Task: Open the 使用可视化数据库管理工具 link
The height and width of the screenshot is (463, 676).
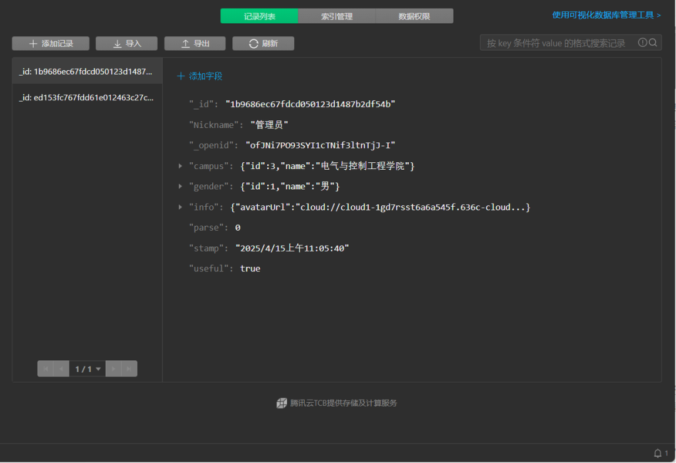Action: pyautogui.click(x=606, y=15)
